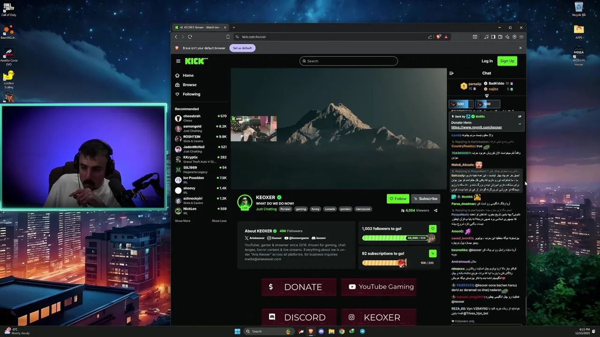Click Show More under Recommended

click(x=182, y=221)
